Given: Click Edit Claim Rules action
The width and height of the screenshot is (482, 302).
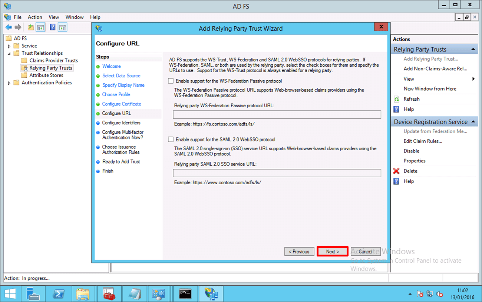Looking at the screenshot, I should [x=423, y=141].
